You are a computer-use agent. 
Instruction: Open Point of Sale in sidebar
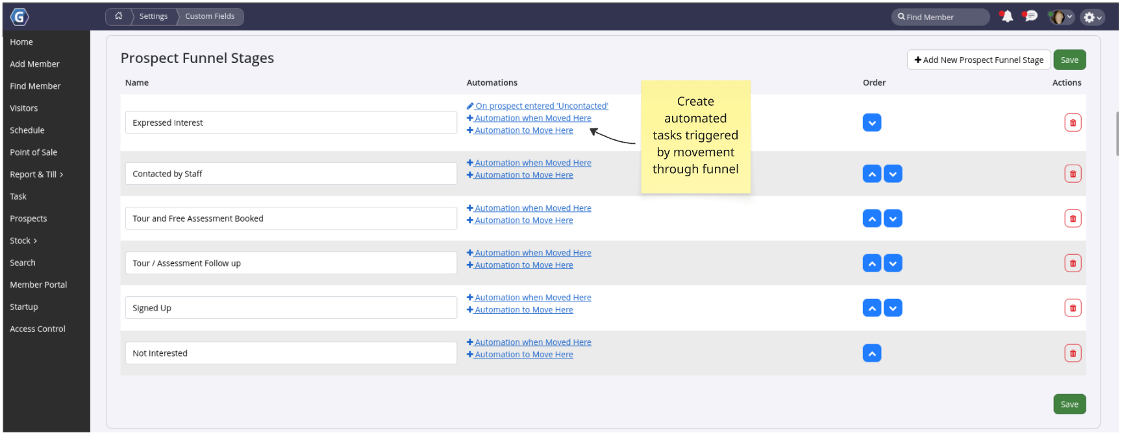click(34, 152)
